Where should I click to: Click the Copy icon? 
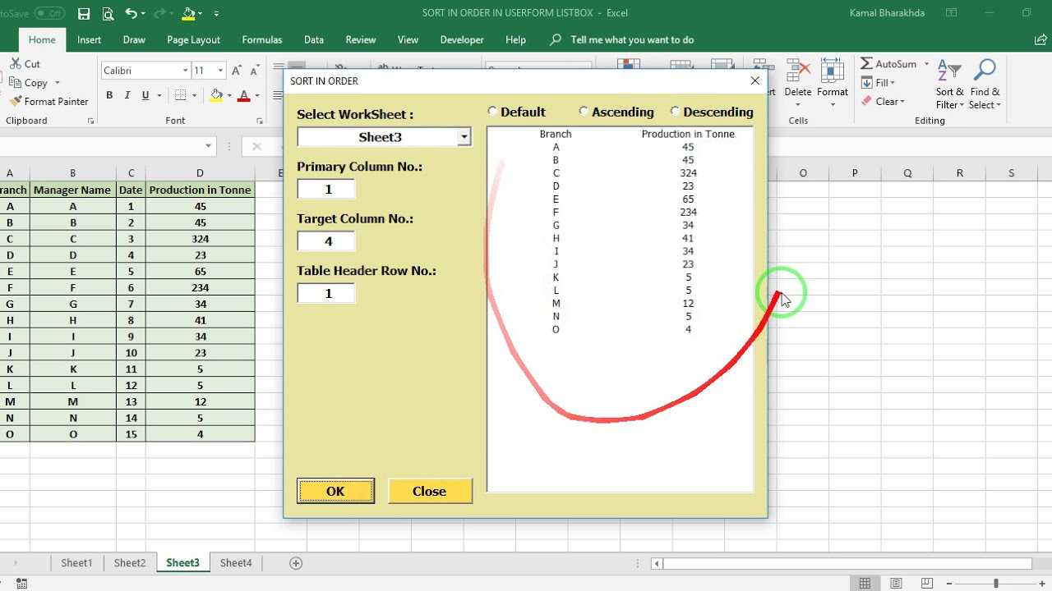[x=15, y=82]
